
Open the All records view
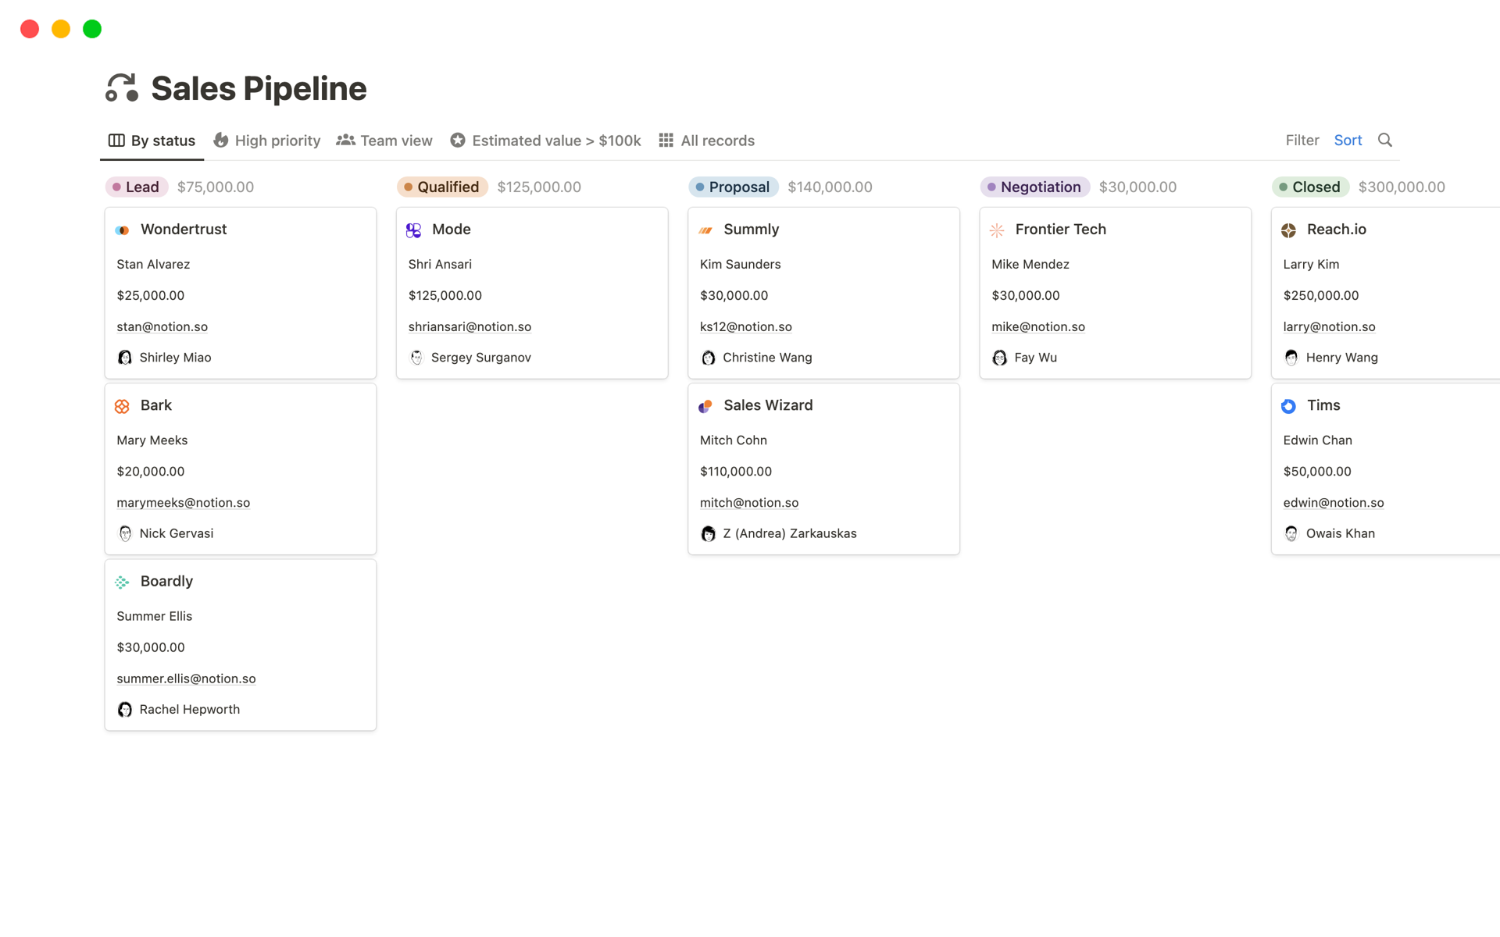pyautogui.click(x=705, y=141)
